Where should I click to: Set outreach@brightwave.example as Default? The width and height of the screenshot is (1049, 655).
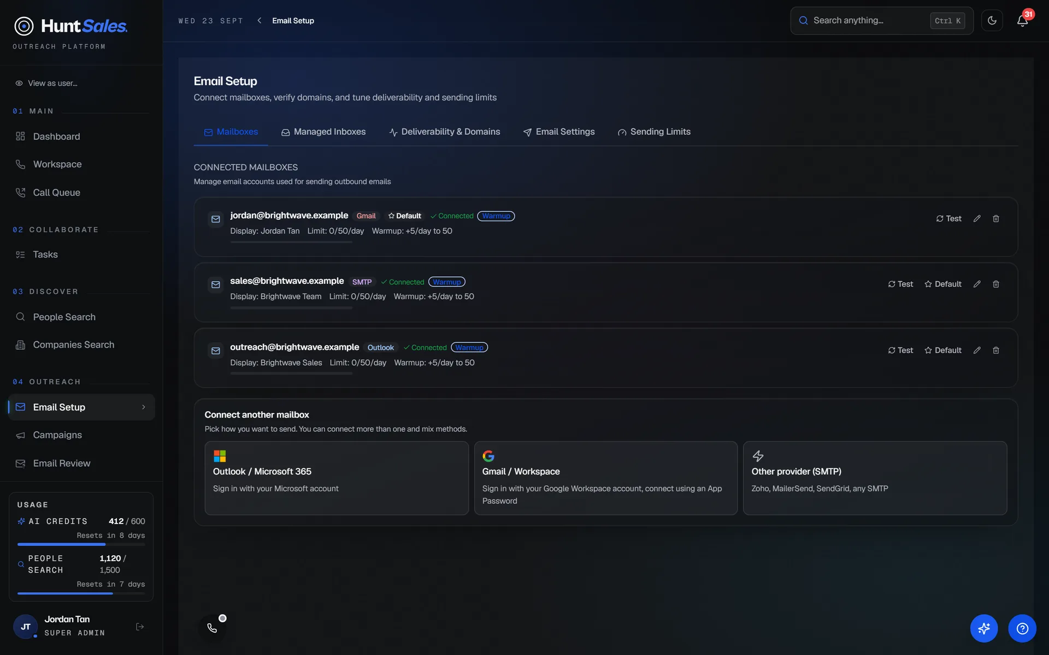click(x=943, y=350)
